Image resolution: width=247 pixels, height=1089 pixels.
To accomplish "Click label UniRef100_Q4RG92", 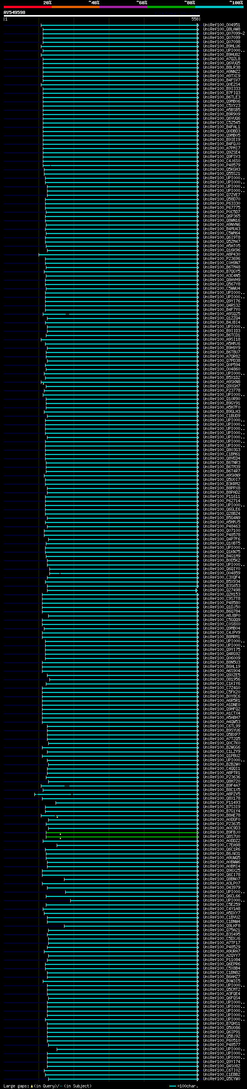I will click(222, 654).
